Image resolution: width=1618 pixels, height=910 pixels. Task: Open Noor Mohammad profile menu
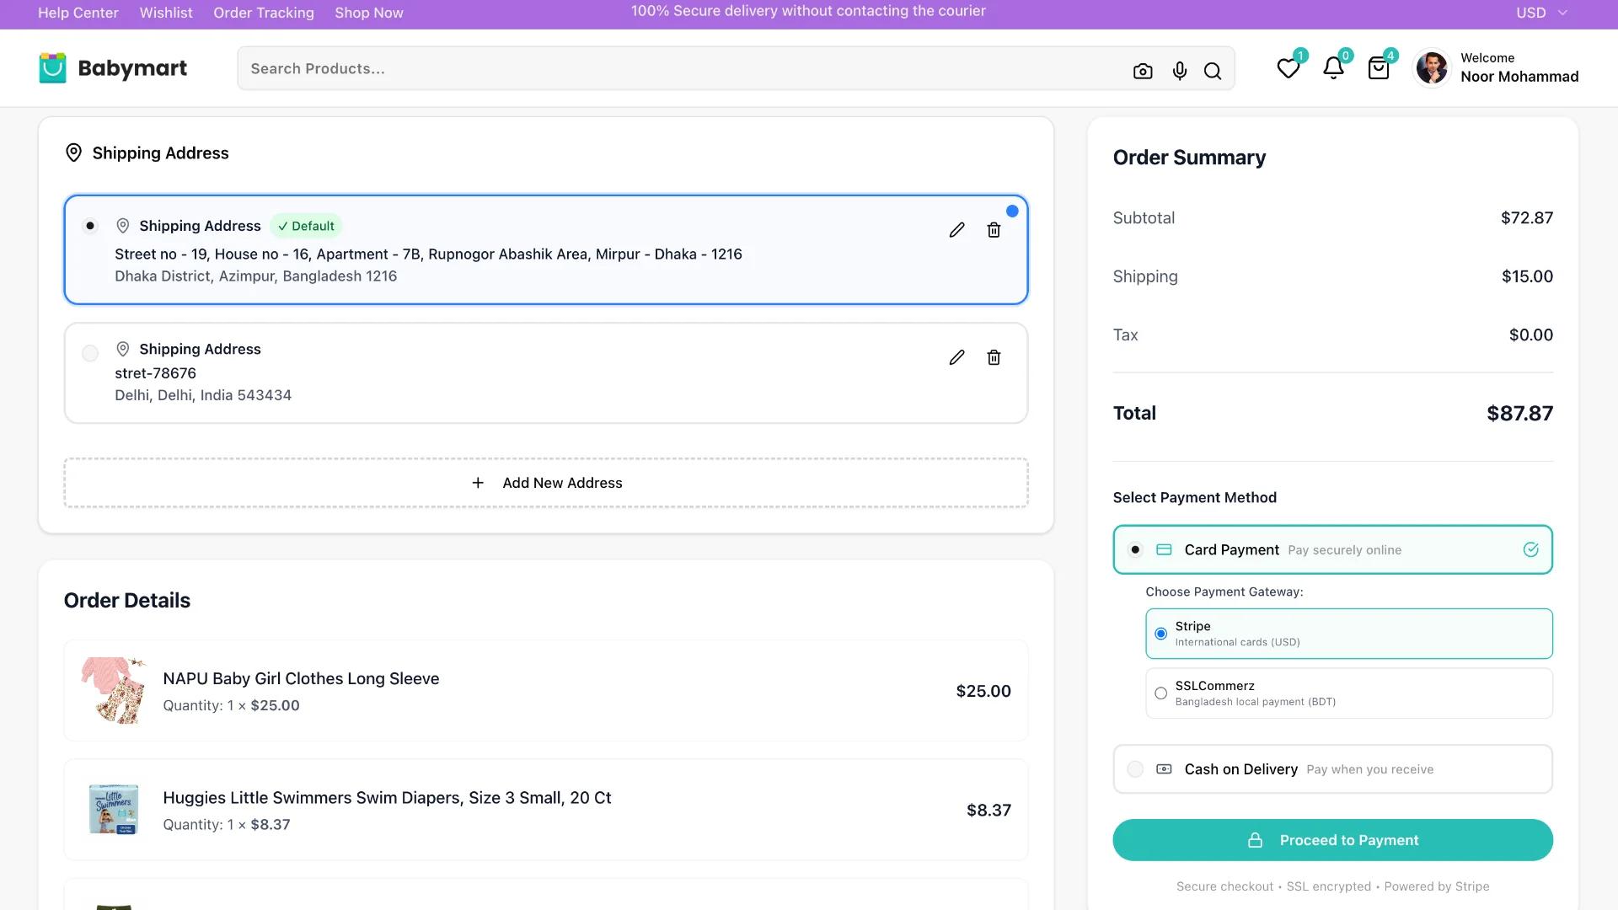tap(1496, 68)
